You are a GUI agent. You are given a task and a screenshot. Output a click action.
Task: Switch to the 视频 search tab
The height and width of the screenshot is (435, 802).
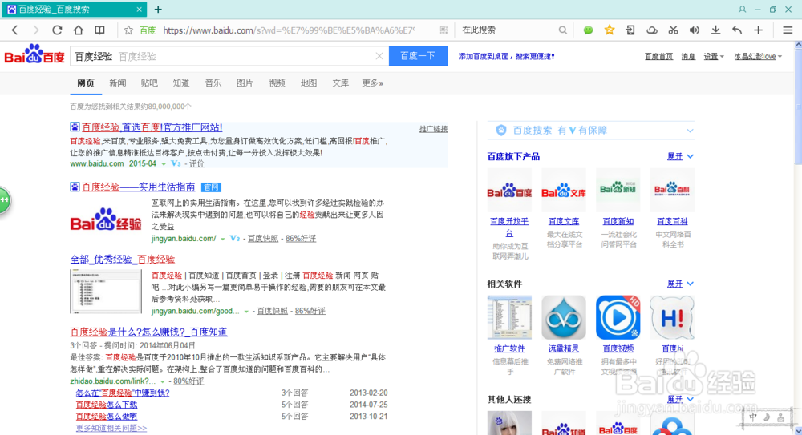(x=277, y=83)
